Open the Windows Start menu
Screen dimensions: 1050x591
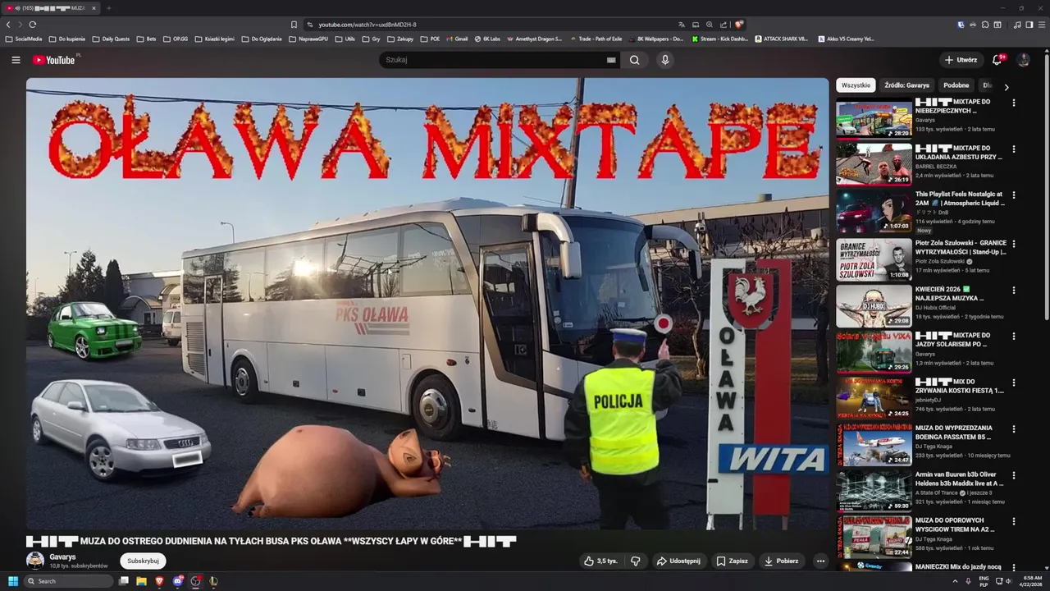pyautogui.click(x=13, y=581)
